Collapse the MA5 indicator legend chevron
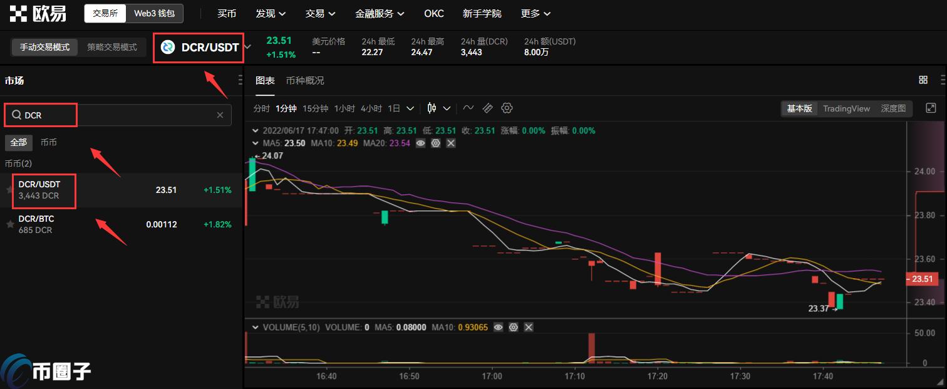The width and height of the screenshot is (947, 389). pyautogui.click(x=256, y=143)
